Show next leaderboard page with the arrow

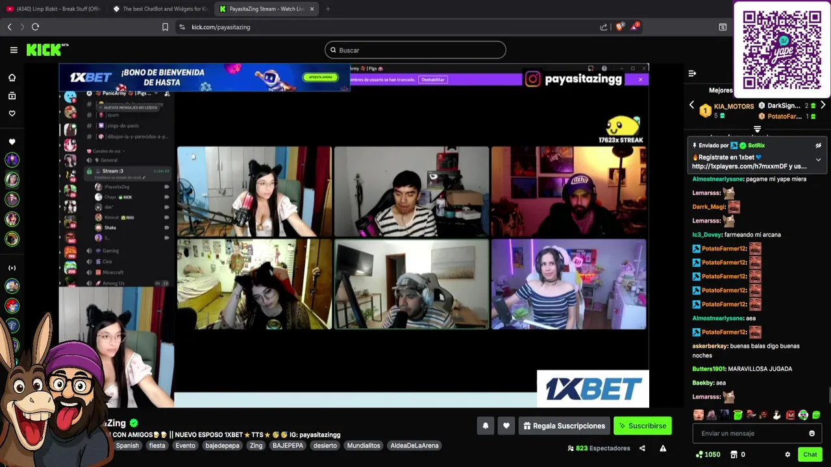823,105
